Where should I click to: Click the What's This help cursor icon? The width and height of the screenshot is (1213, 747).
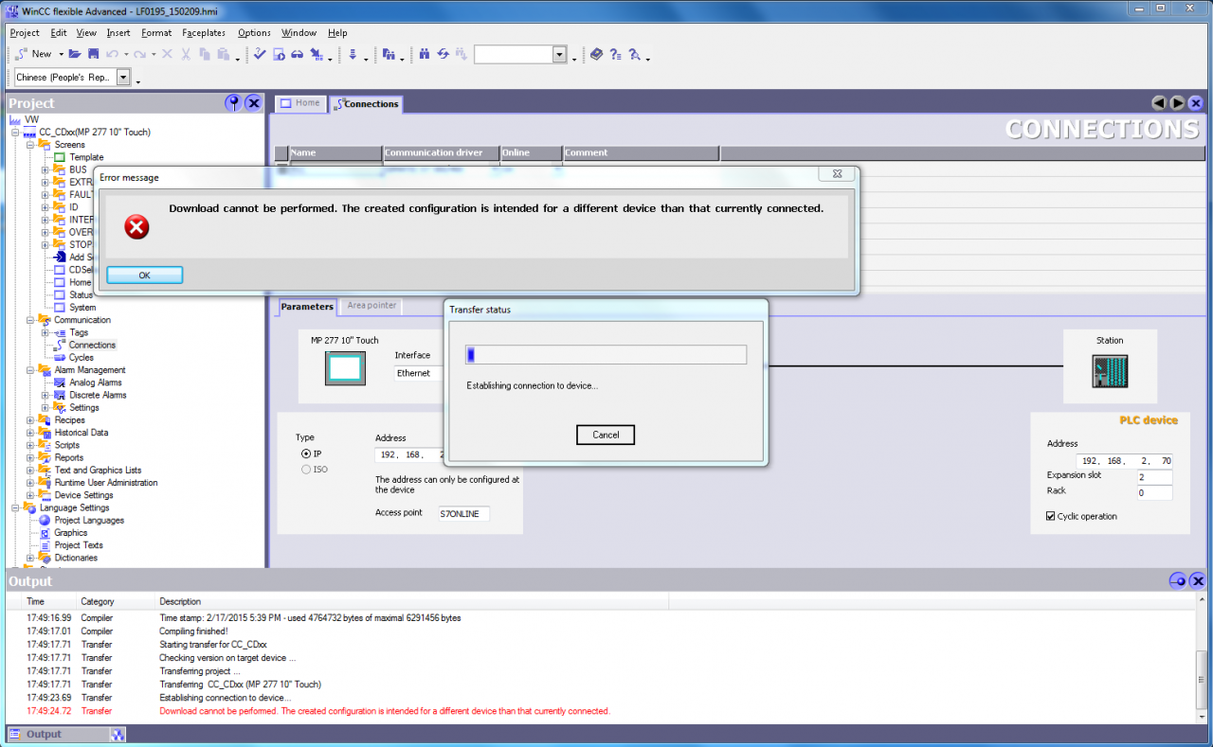coord(634,54)
